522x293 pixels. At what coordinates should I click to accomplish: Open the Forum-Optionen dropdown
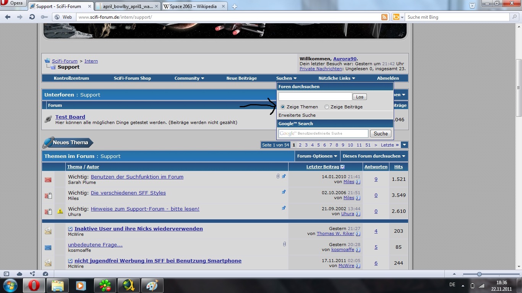[x=317, y=156]
